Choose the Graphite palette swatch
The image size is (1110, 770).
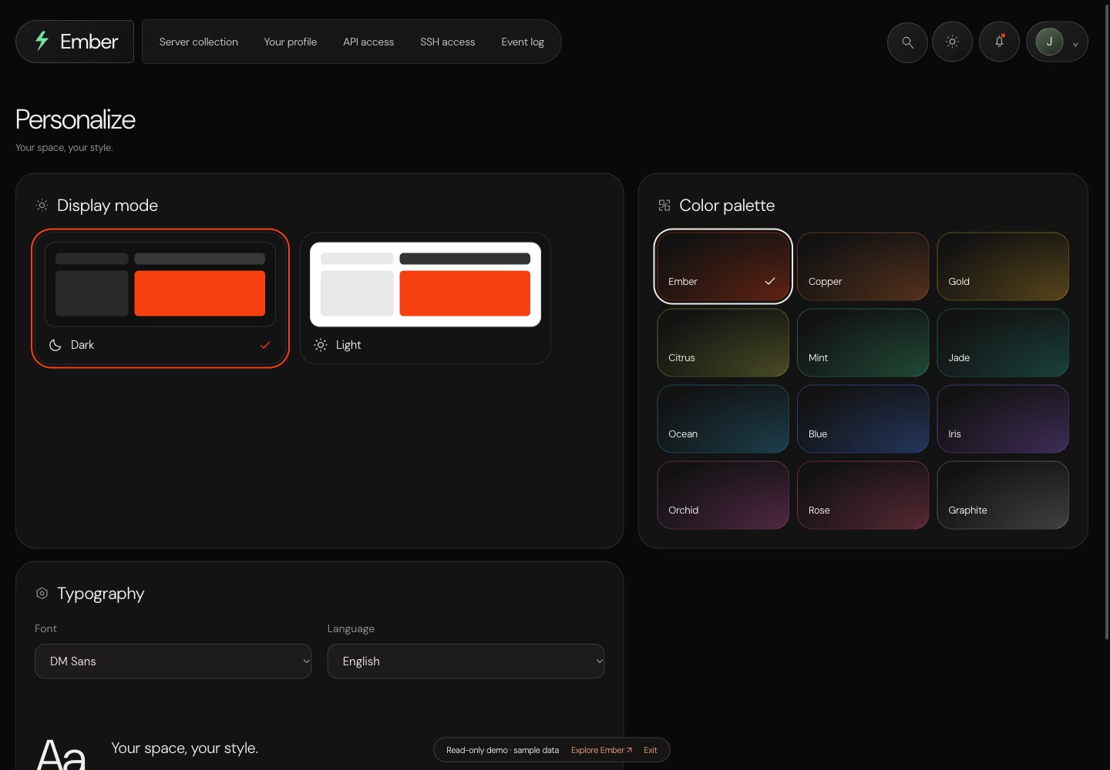point(1003,495)
